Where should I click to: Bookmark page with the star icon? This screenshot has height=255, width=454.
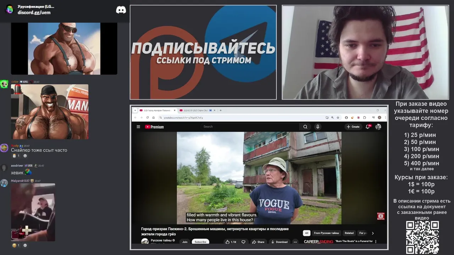[338, 118]
